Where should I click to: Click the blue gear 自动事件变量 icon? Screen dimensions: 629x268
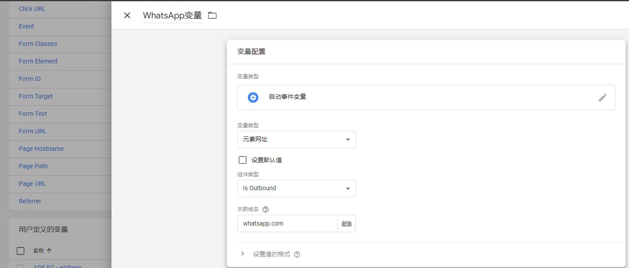point(253,97)
